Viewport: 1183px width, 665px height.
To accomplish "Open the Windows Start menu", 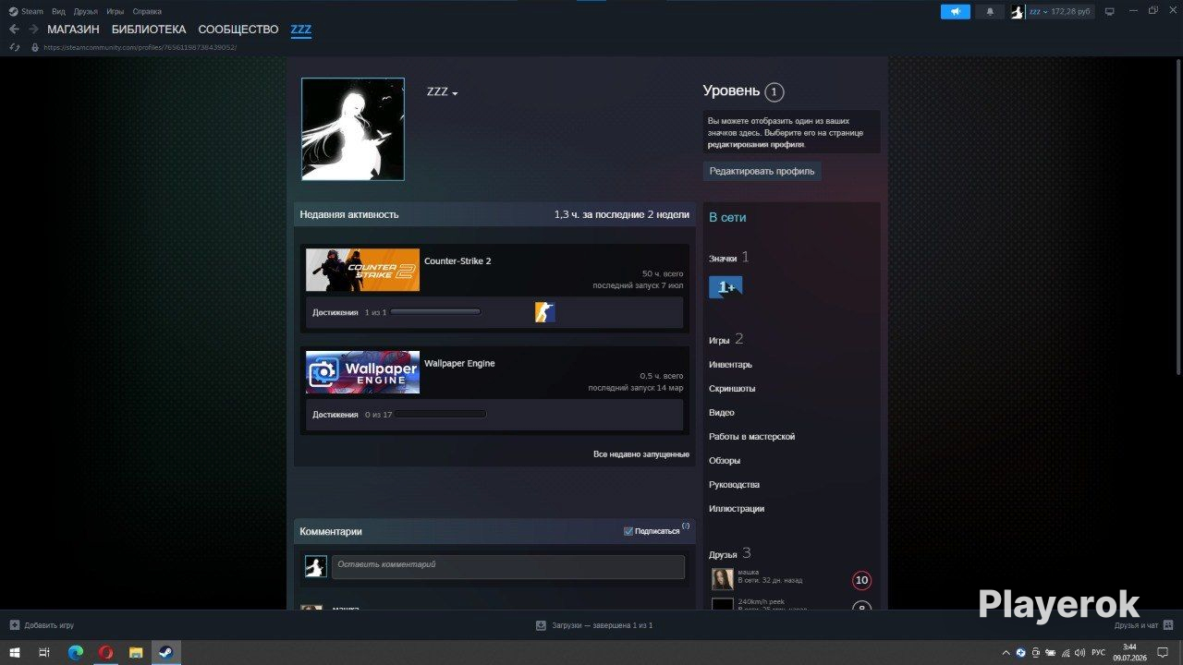I will tap(15, 652).
